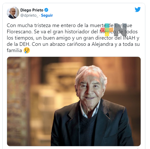The width and height of the screenshot is (150, 149).
Task: Open the @dprieto_ handle
Action: coord(29,15)
